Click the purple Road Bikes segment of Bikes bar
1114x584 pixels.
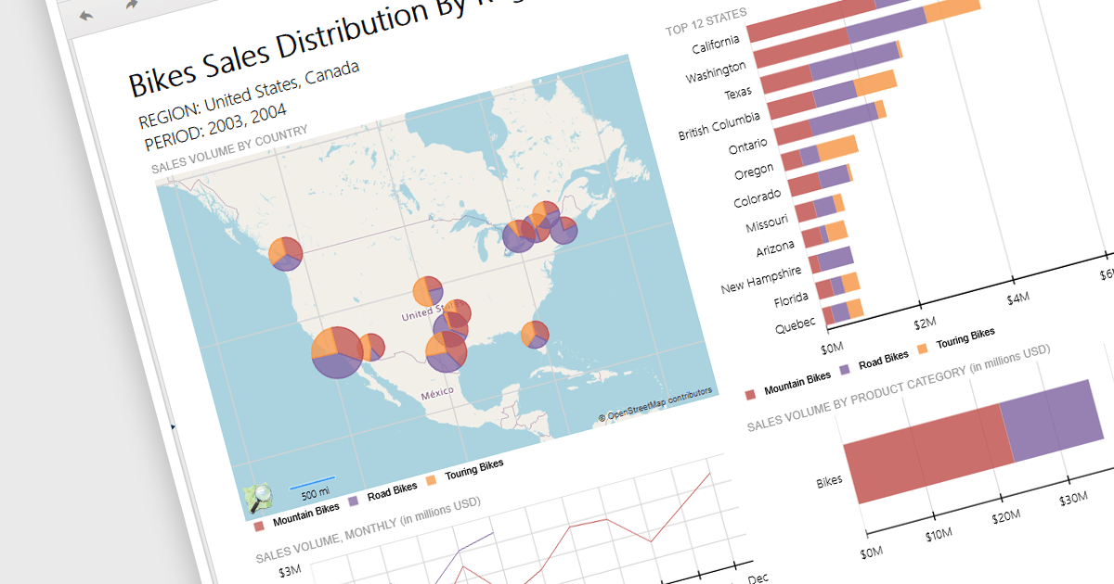coord(1052,420)
